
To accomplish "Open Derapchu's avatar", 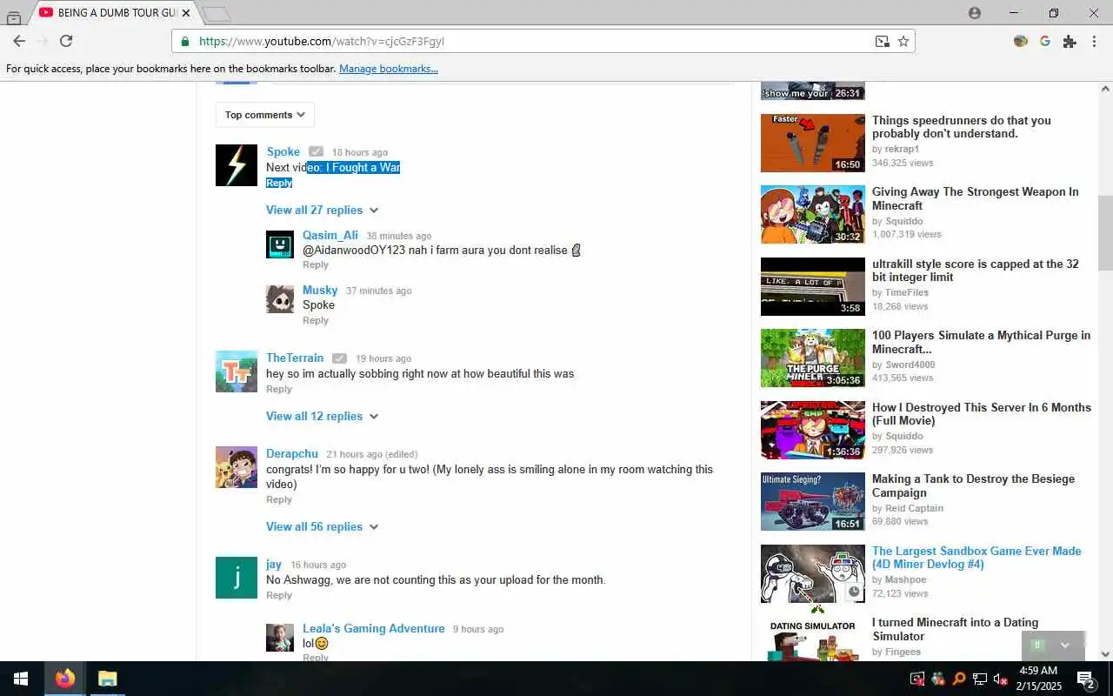I will coord(237,467).
